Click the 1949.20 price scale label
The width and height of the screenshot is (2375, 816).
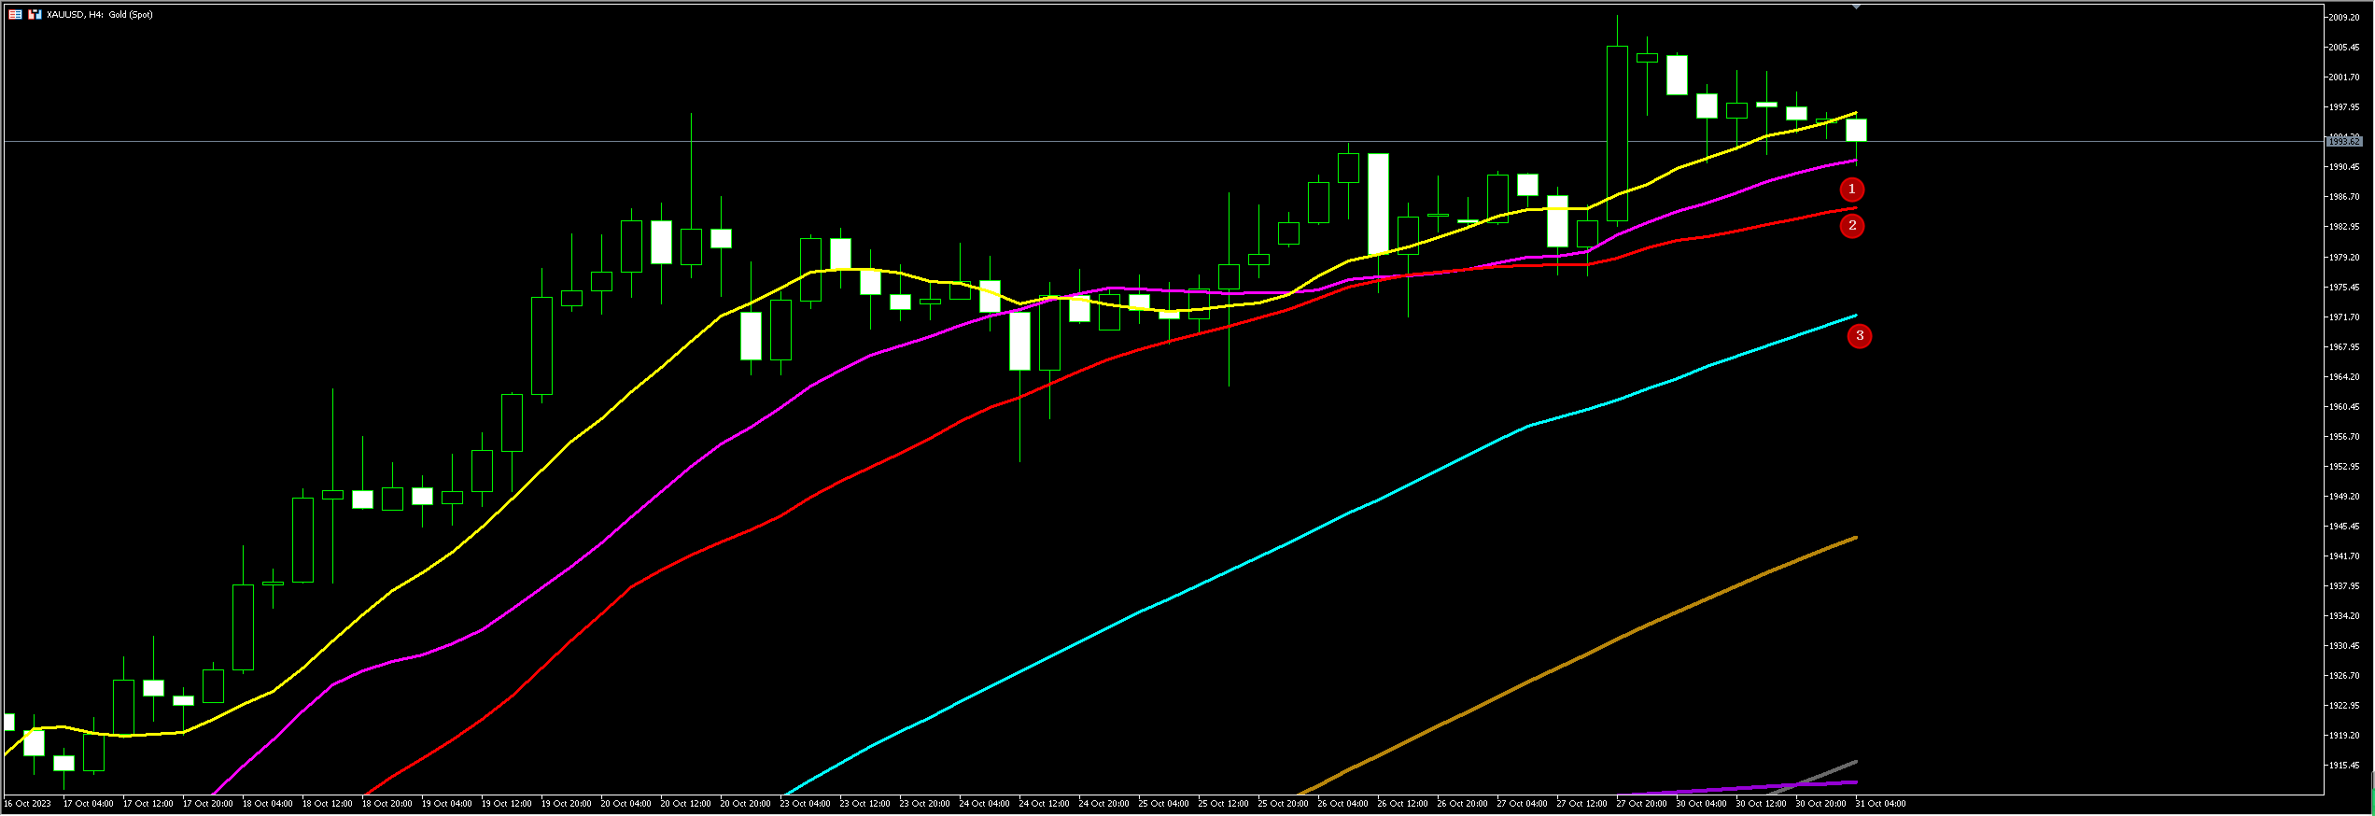pyautogui.click(x=2344, y=497)
